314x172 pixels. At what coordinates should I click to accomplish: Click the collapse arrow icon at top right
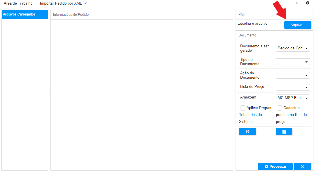(x=297, y=3)
